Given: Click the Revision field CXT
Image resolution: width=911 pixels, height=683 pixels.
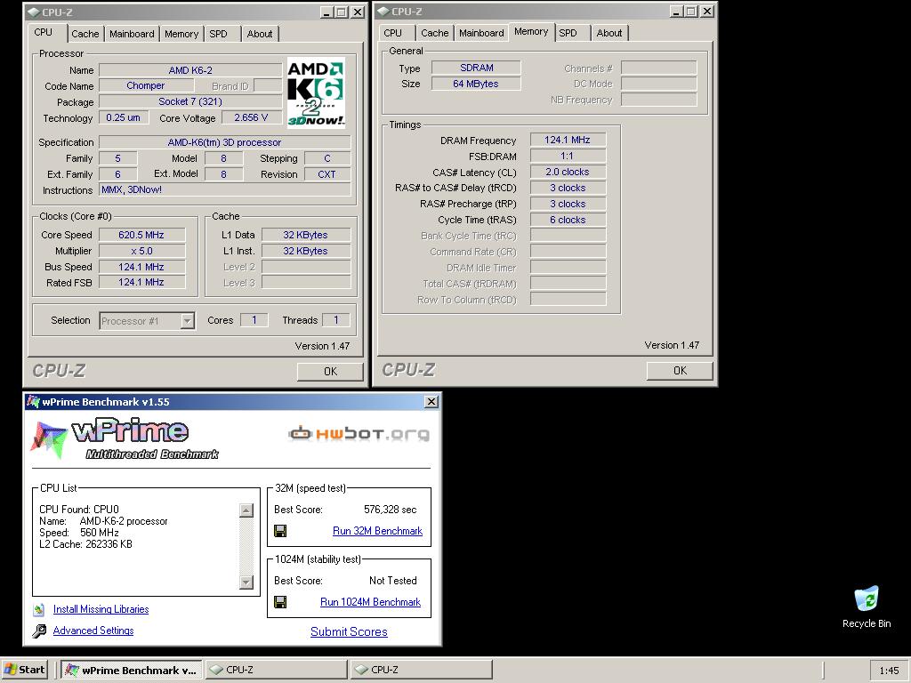Looking at the screenshot, I should tap(327, 174).
